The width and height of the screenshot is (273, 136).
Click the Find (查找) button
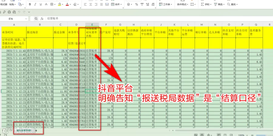(x=232, y=4)
